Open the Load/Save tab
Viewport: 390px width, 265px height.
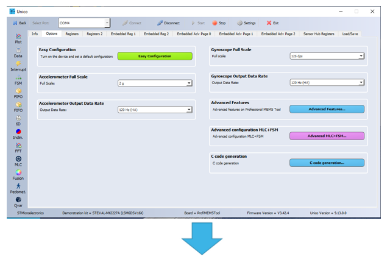[x=350, y=34]
